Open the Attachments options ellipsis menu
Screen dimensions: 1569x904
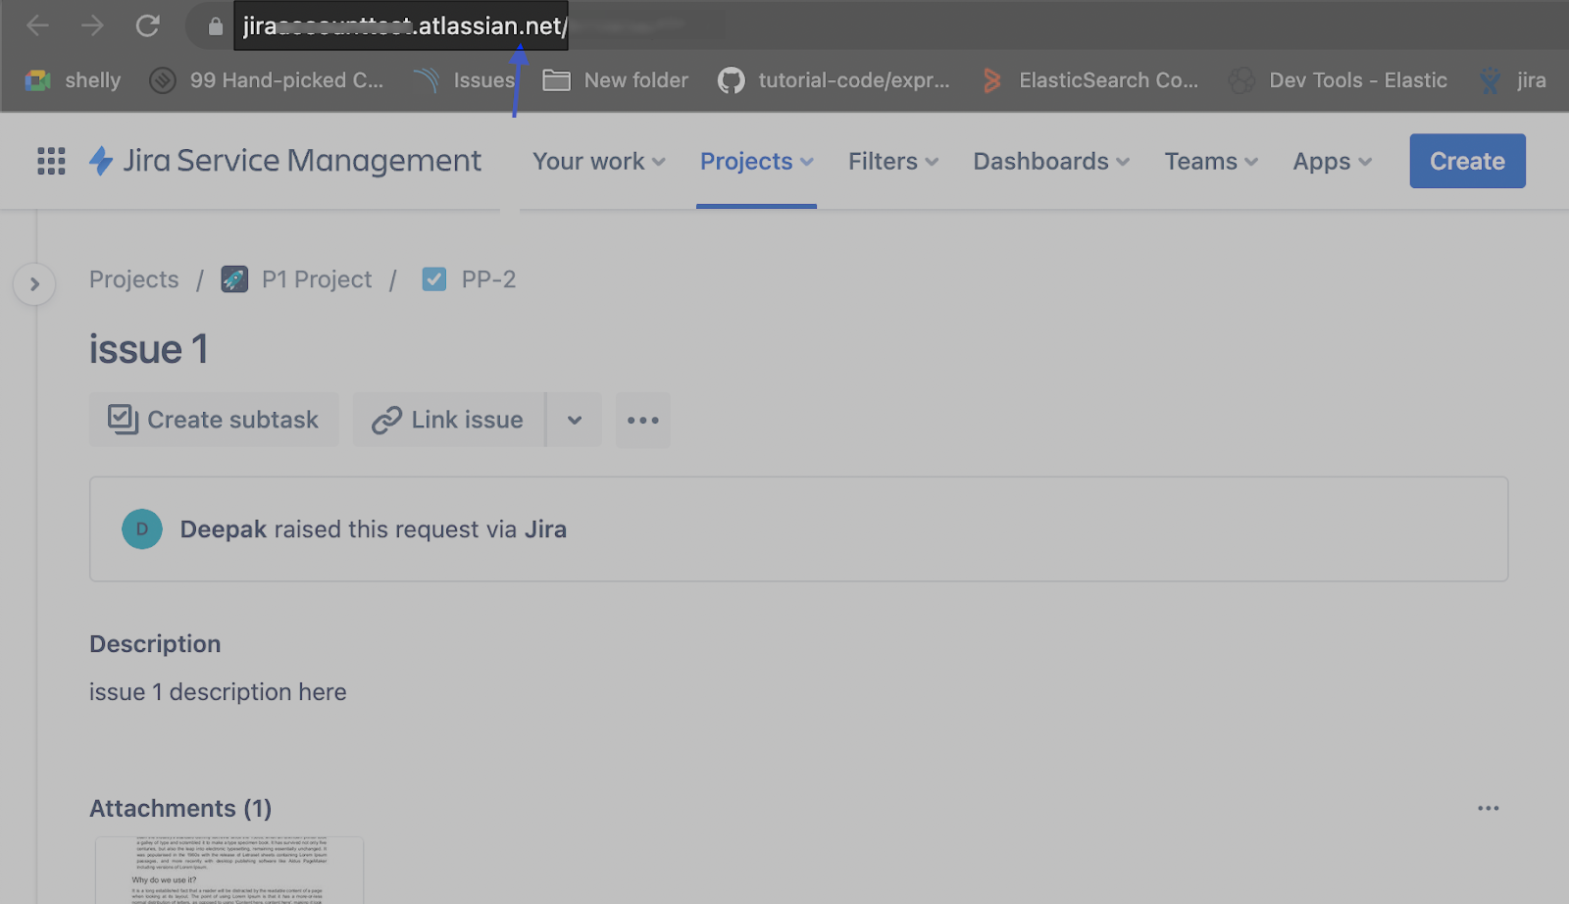[1488, 809]
